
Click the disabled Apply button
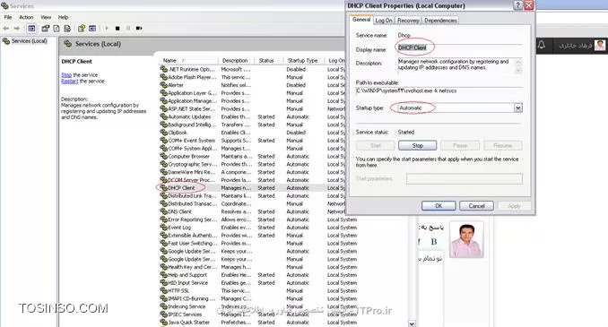(514, 206)
